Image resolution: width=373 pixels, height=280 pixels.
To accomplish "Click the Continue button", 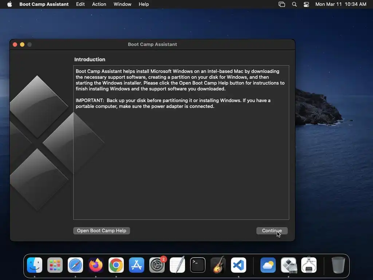I will click(272, 230).
